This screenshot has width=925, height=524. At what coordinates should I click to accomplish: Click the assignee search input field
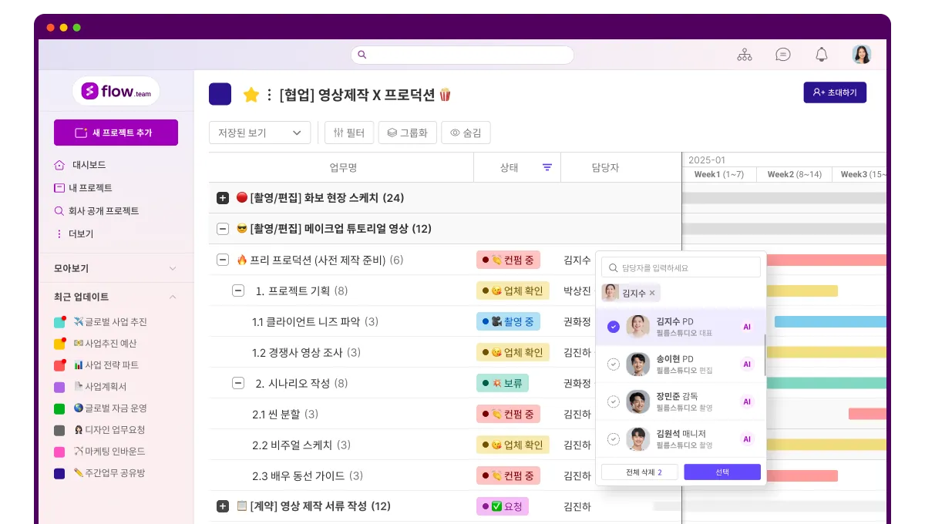click(681, 267)
